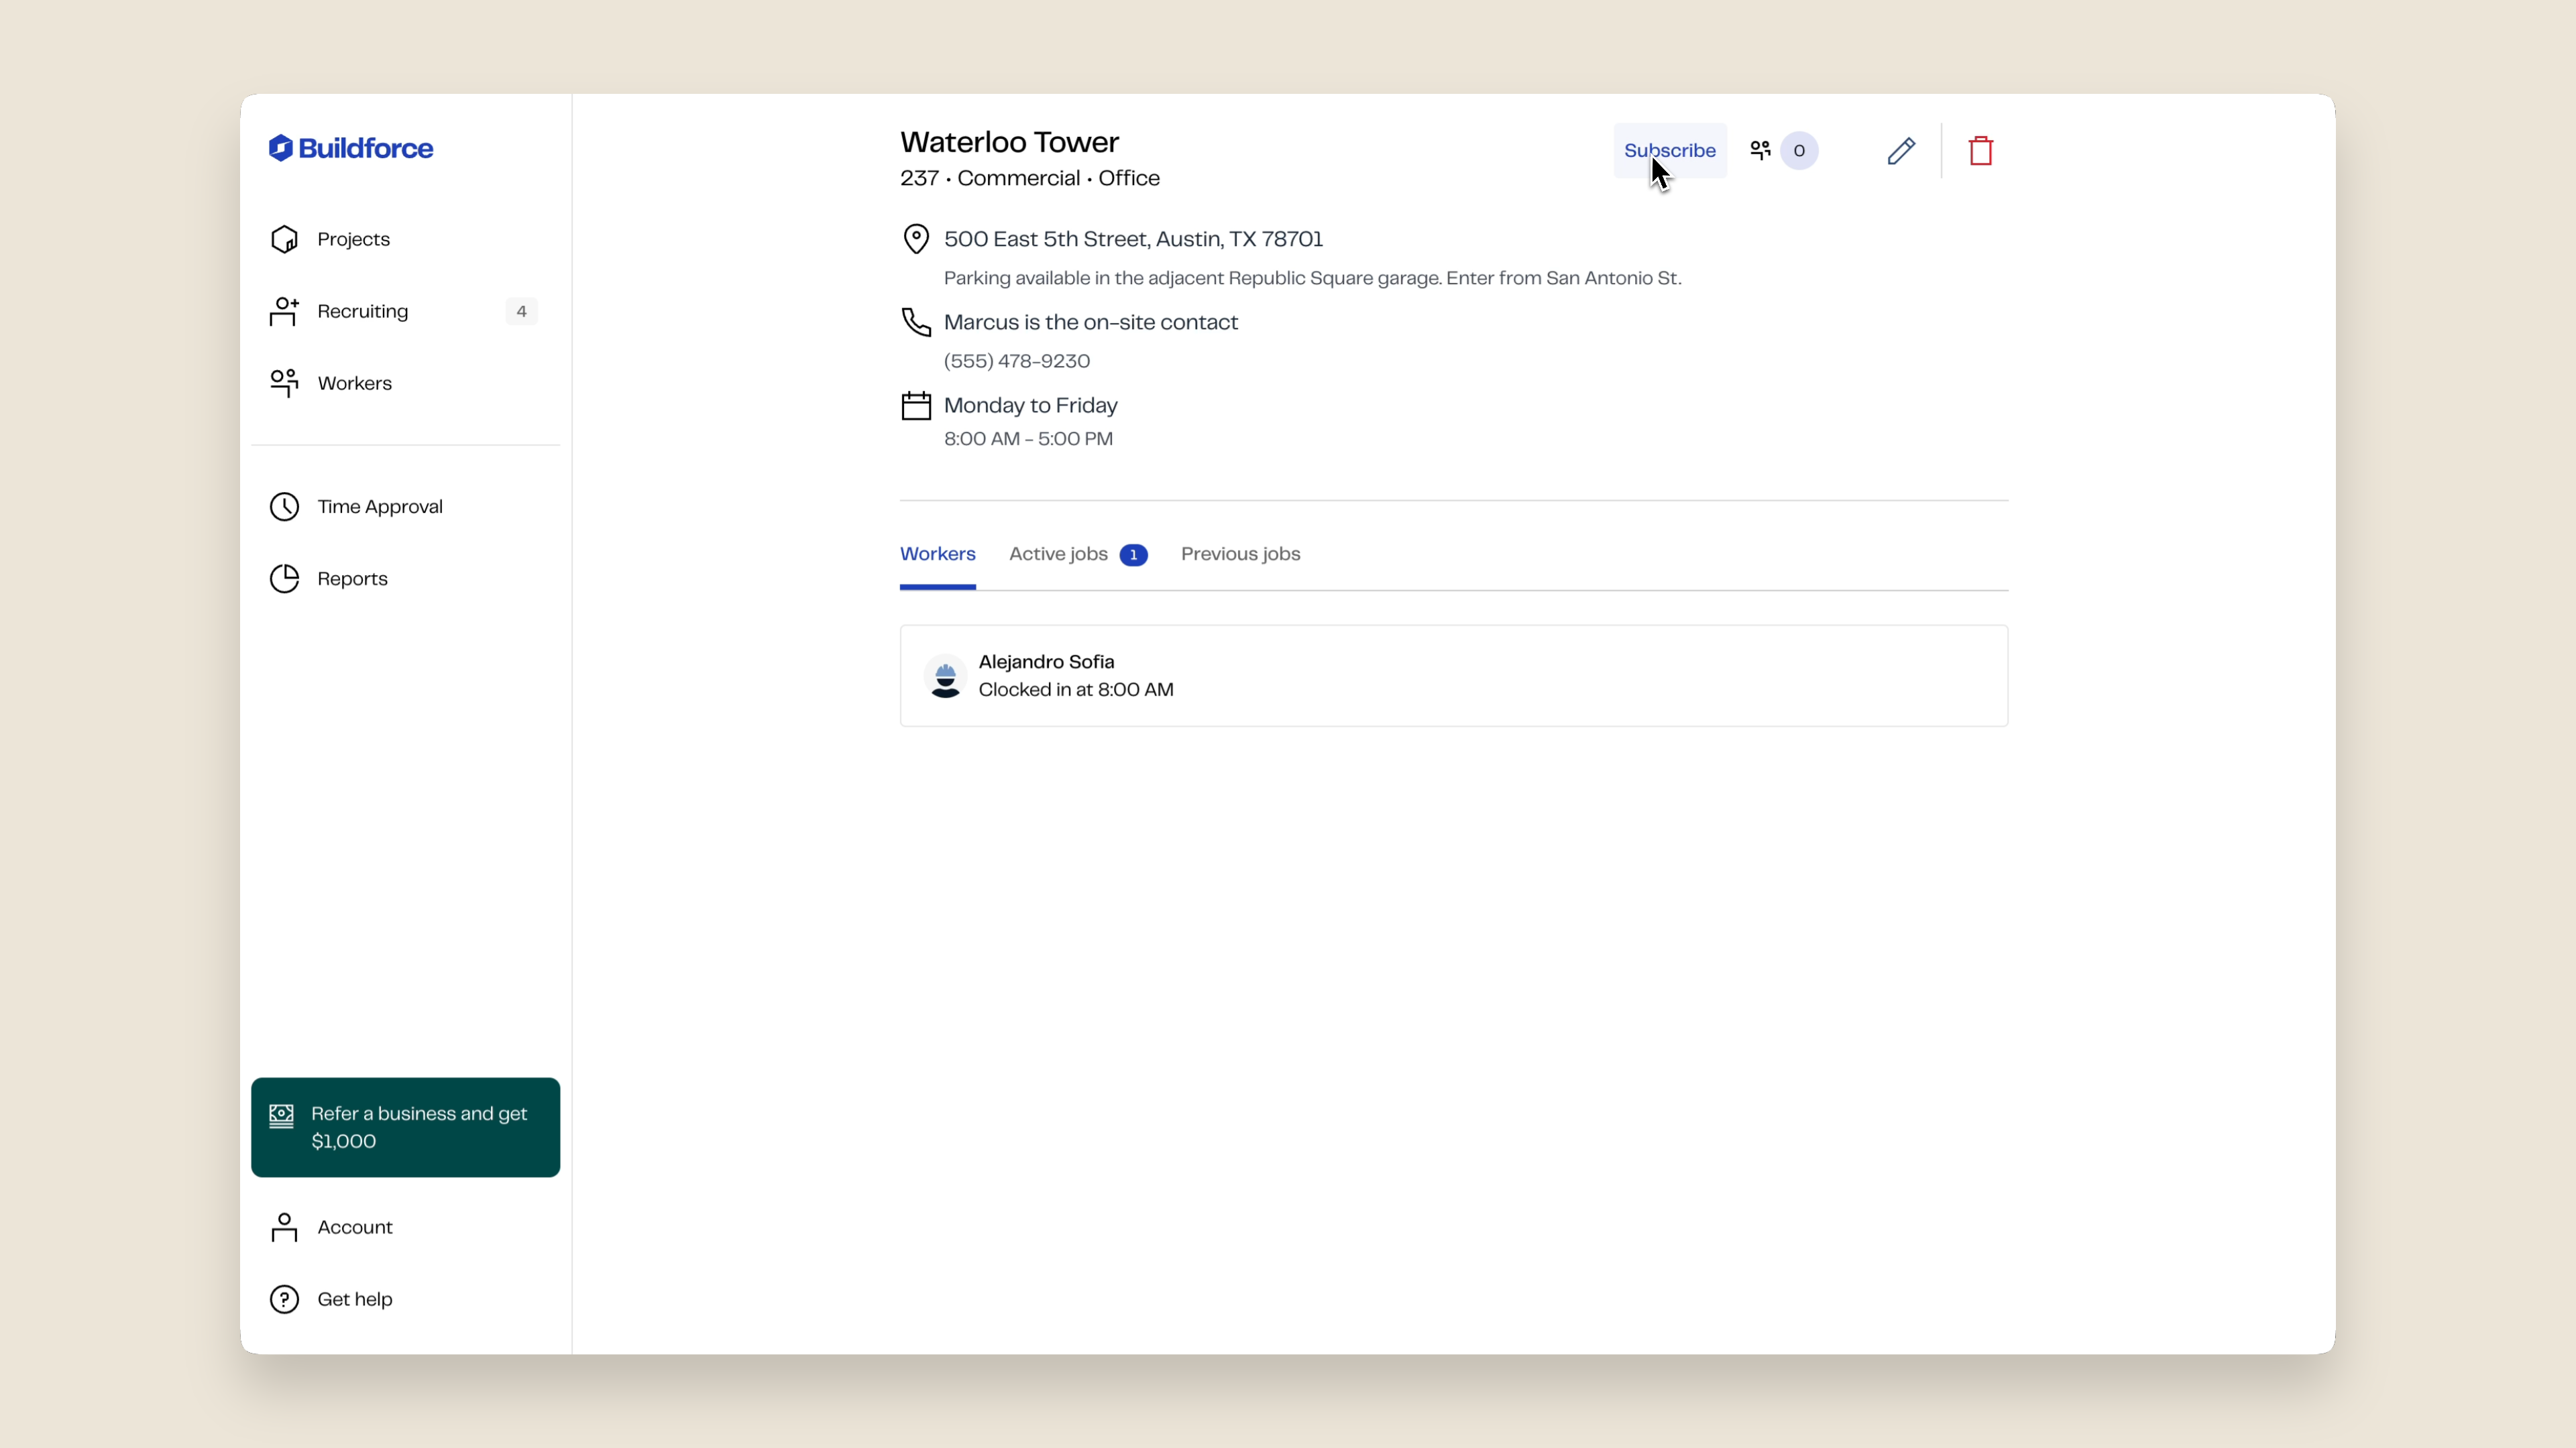Viewport: 2576px width, 1448px height.
Task: Click the Recruiting add-person icon
Action: tap(284, 311)
